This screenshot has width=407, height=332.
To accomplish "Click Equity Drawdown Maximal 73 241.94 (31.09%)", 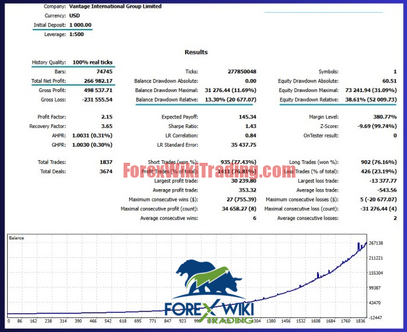I will tap(371, 91).
